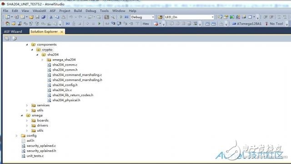291x164 pixels.
Task: Click the ATxmega128A1 device button
Action: pyautogui.click(x=246, y=24)
